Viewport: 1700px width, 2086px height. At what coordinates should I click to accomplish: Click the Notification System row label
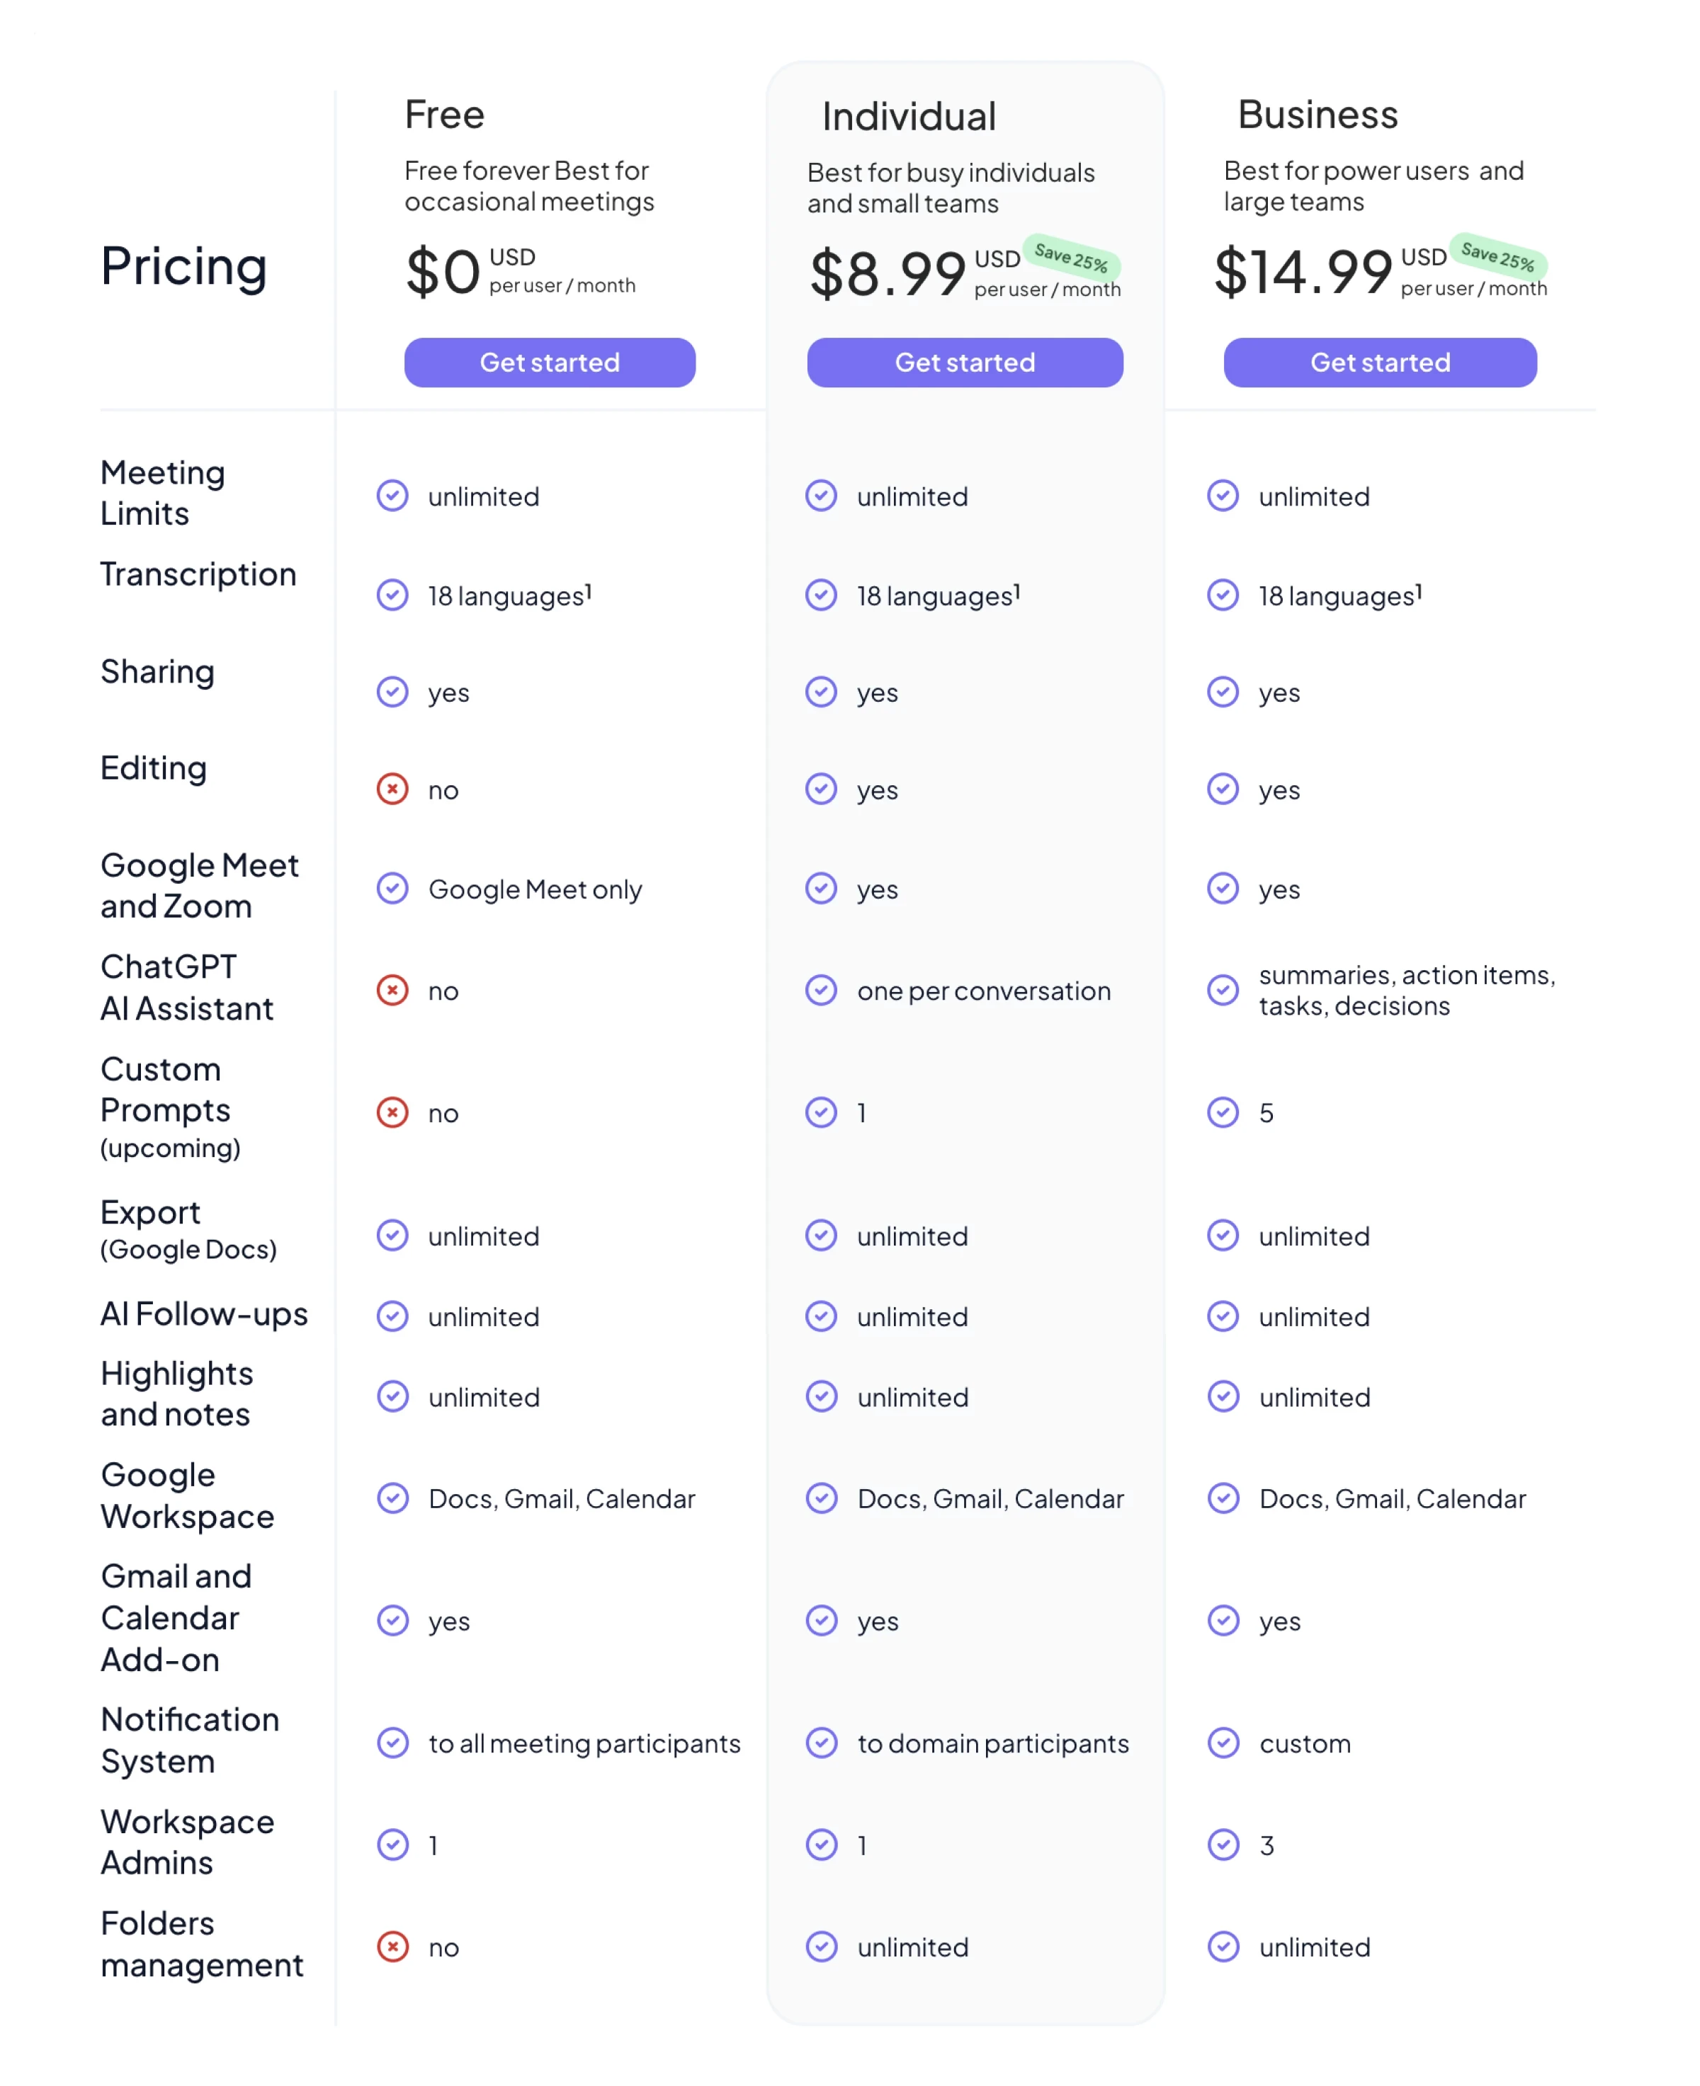pos(190,1740)
